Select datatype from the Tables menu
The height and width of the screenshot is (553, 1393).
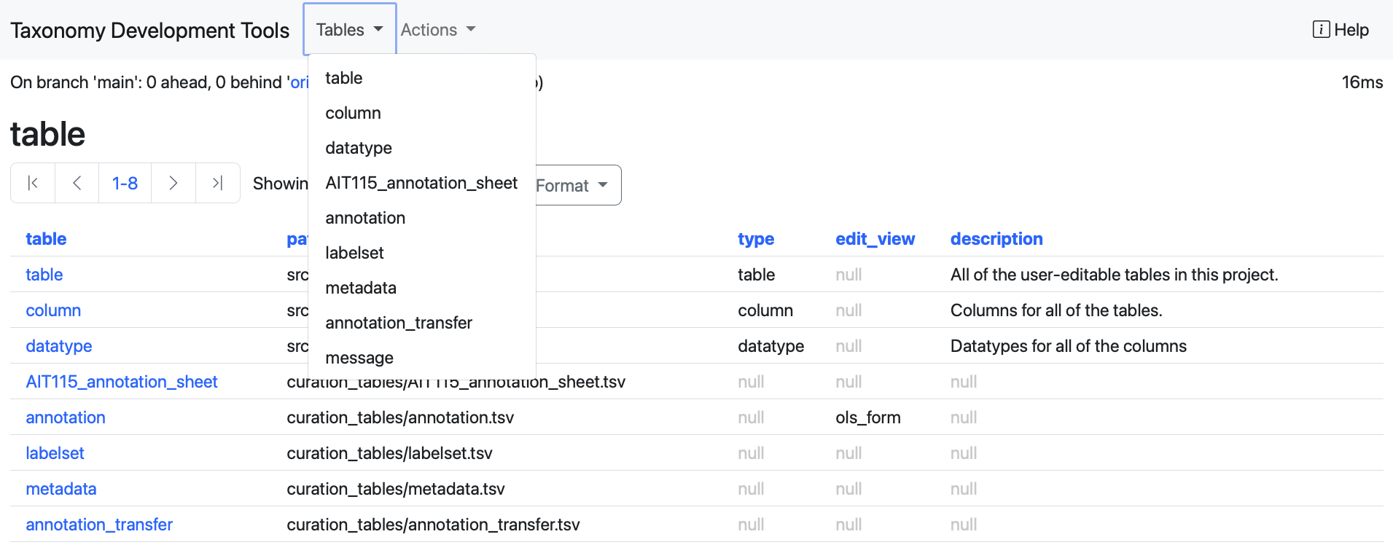359,148
